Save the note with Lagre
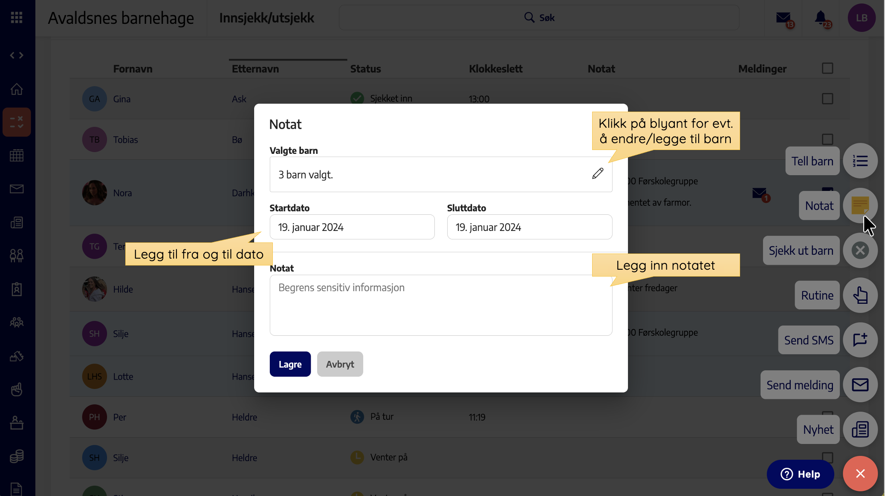Screen dimensions: 885x496 [x=290, y=364]
